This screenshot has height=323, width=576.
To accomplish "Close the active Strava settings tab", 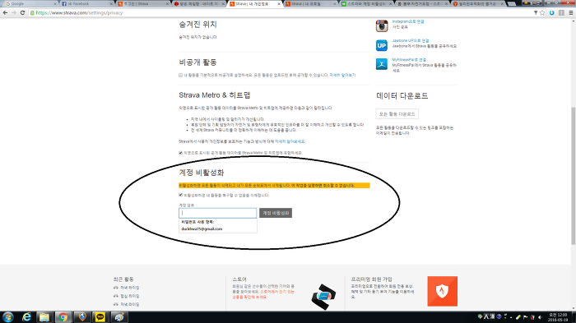I will click(279, 3).
